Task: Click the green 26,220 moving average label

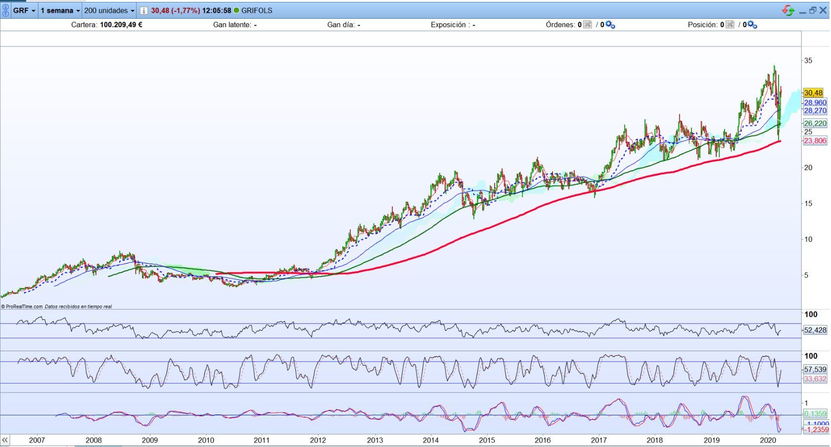Action: coord(815,124)
